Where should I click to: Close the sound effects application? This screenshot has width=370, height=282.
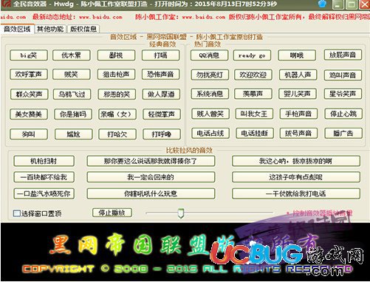click(x=364, y=4)
